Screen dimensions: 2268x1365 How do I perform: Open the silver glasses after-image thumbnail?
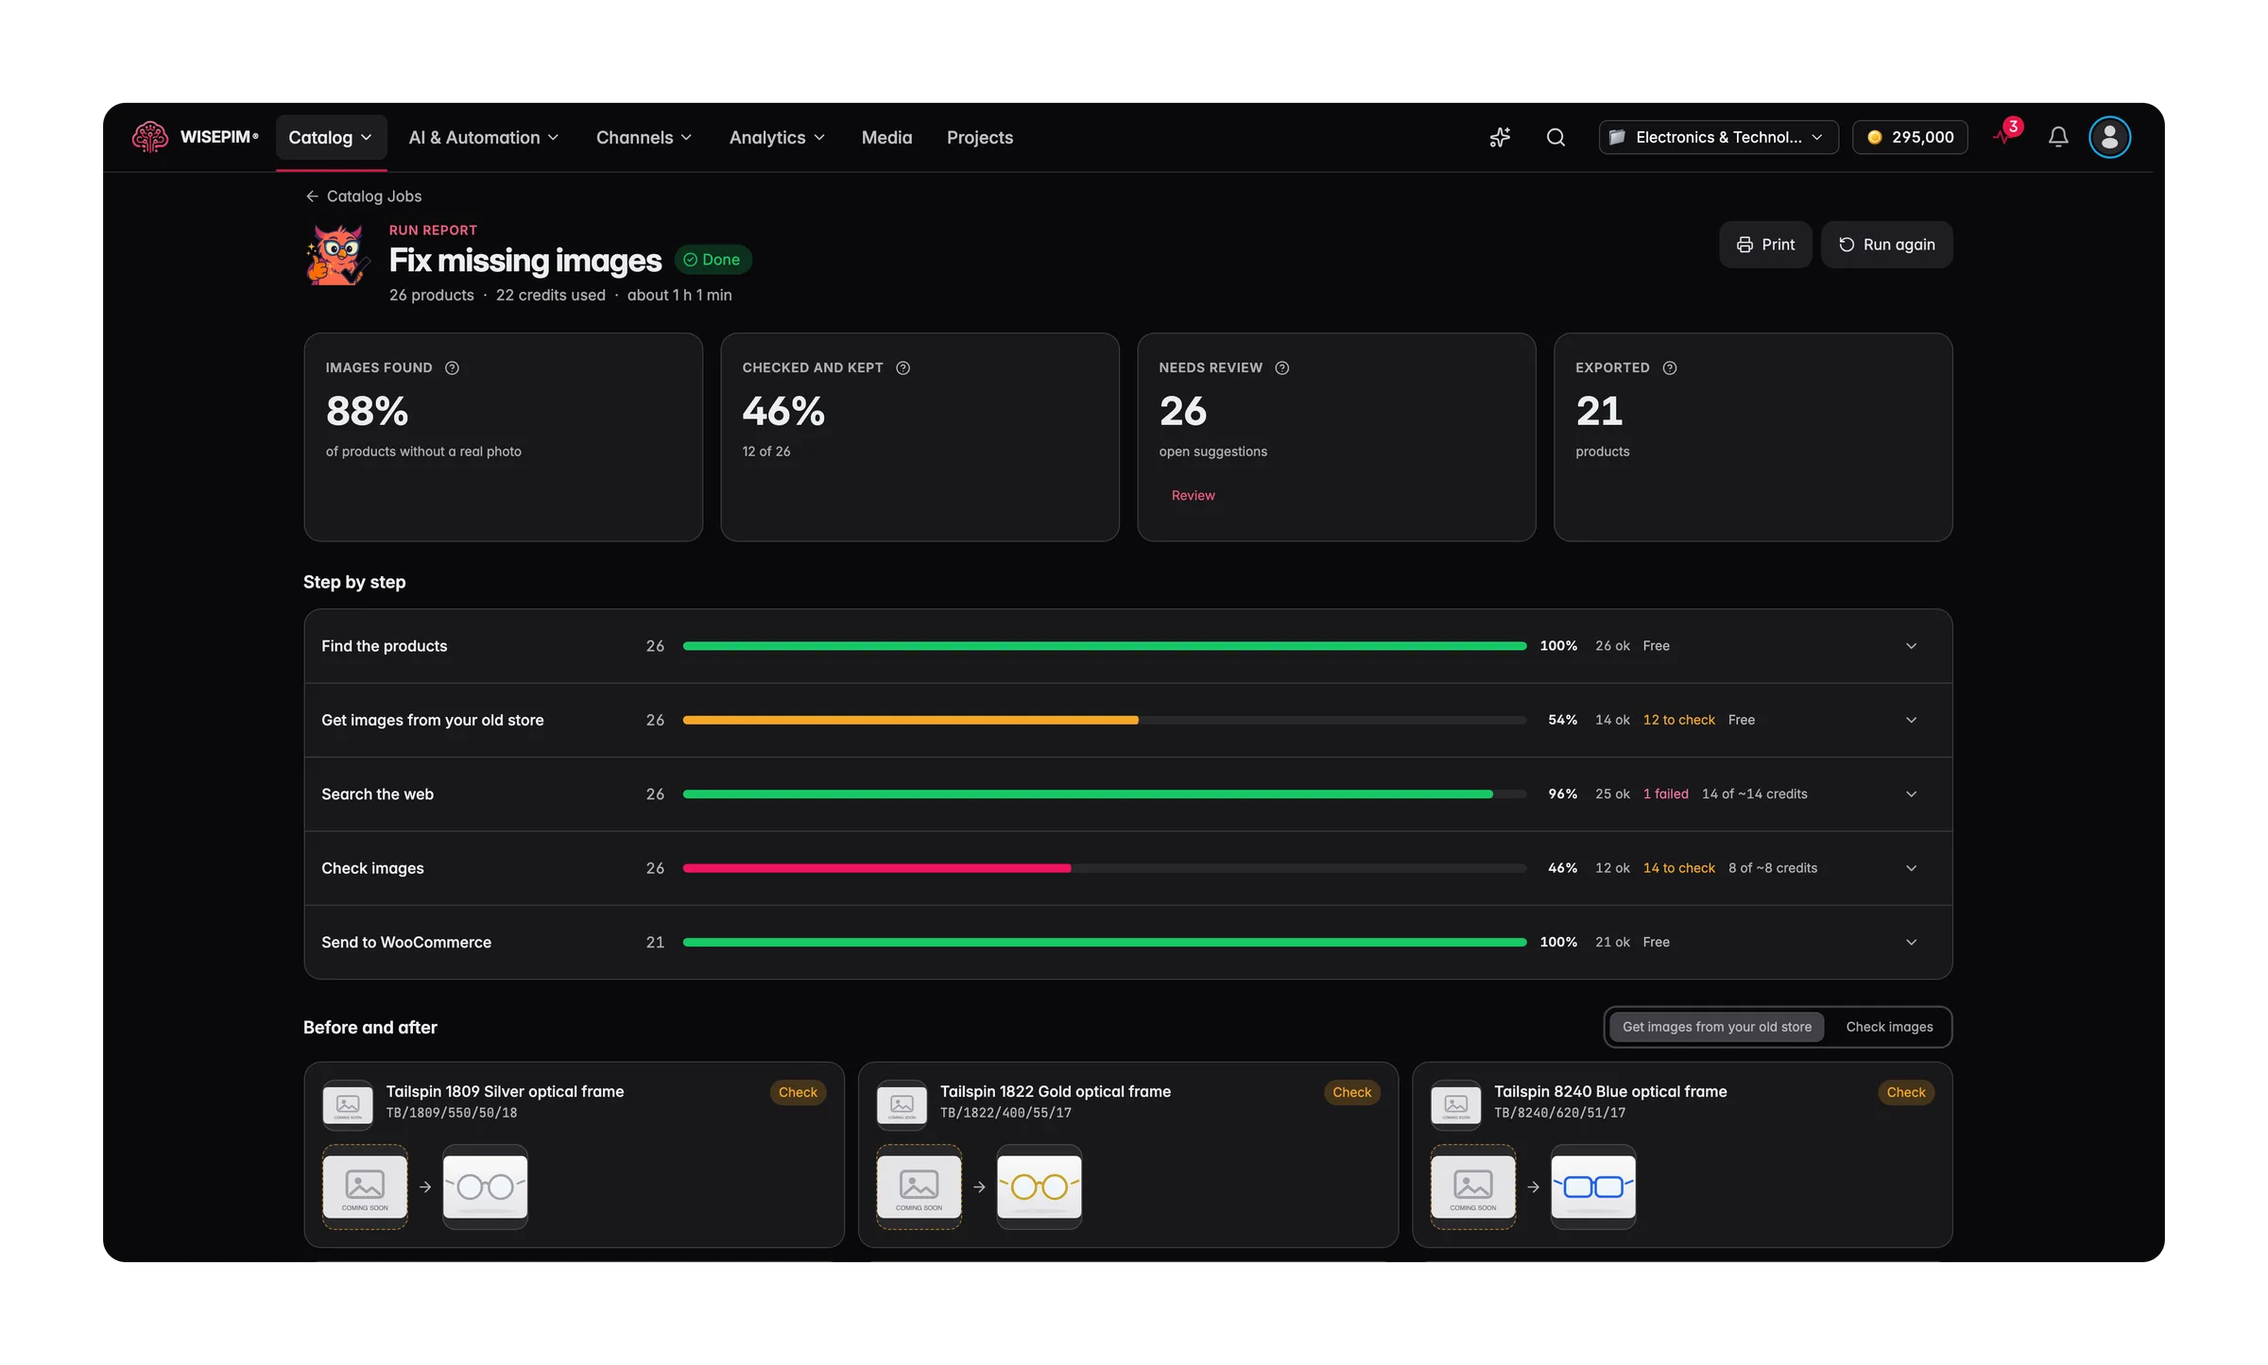point(485,1186)
